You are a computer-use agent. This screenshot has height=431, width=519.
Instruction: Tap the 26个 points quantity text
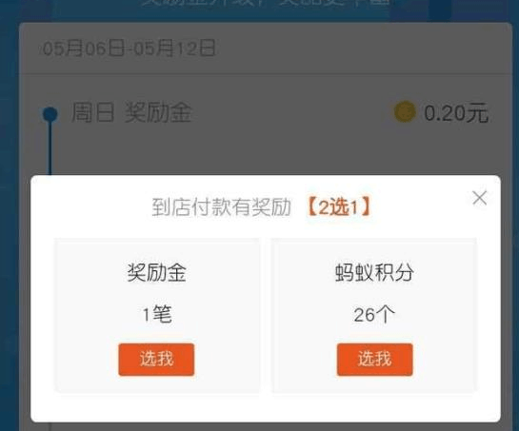click(374, 314)
